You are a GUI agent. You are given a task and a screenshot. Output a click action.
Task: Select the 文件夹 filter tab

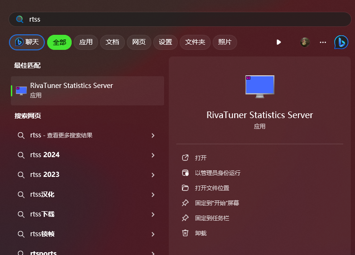(x=195, y=42)
